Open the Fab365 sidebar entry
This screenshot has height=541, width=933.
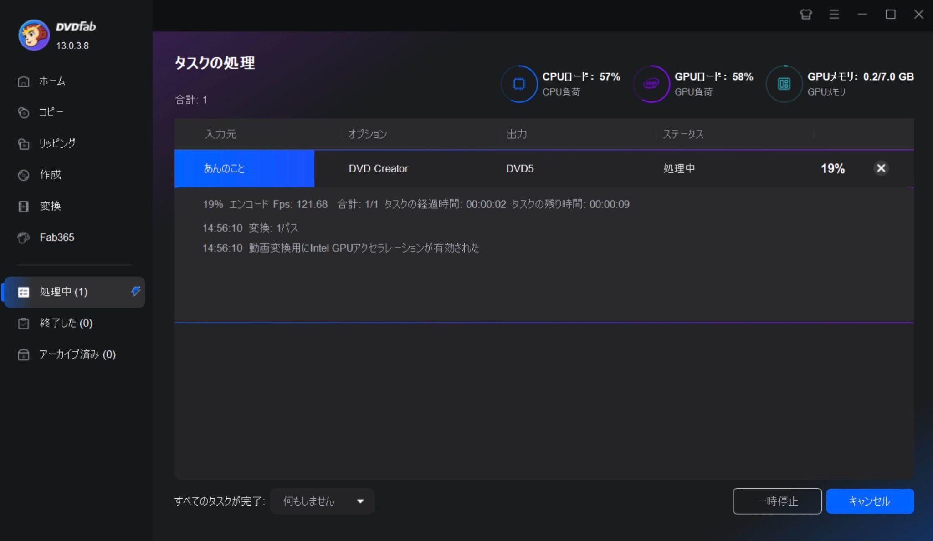pos(57,238)
